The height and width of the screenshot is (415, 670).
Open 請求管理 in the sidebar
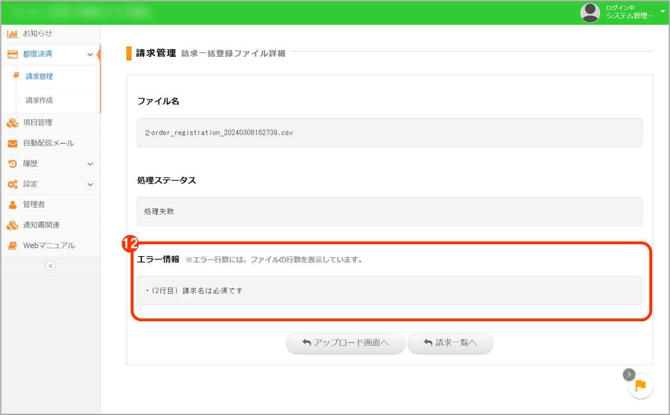point(39,76)
